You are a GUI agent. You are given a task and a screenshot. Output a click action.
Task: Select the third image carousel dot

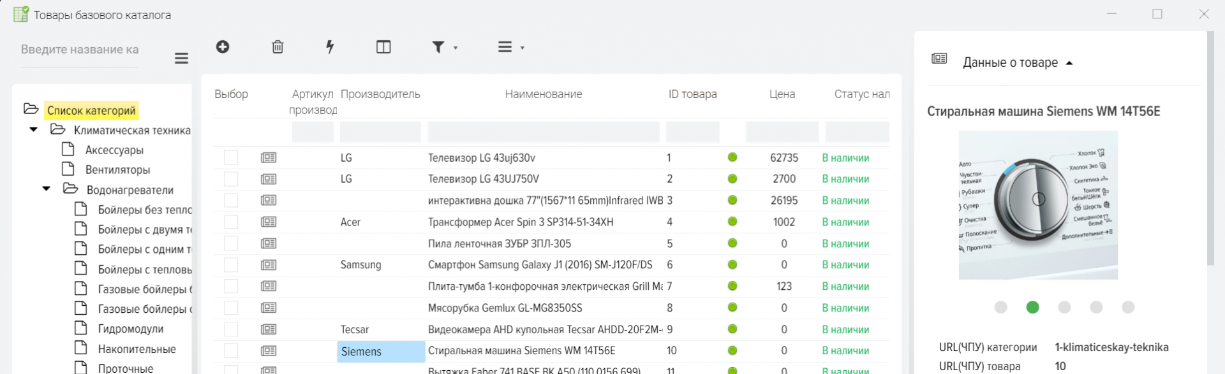click(1064, 307)
